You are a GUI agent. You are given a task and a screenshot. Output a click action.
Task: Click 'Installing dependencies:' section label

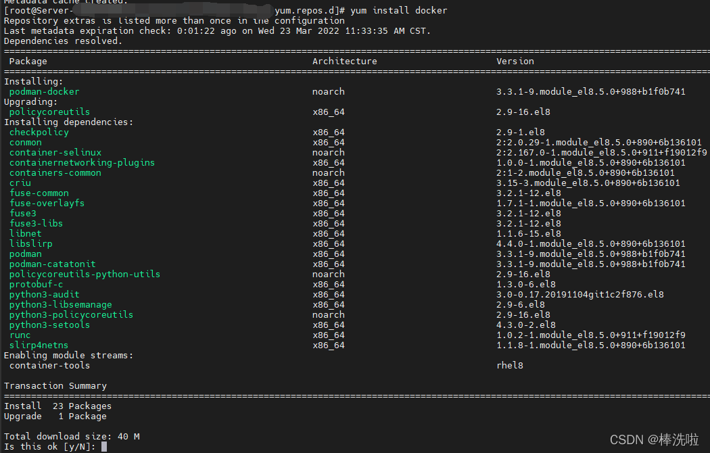[69, 122]
